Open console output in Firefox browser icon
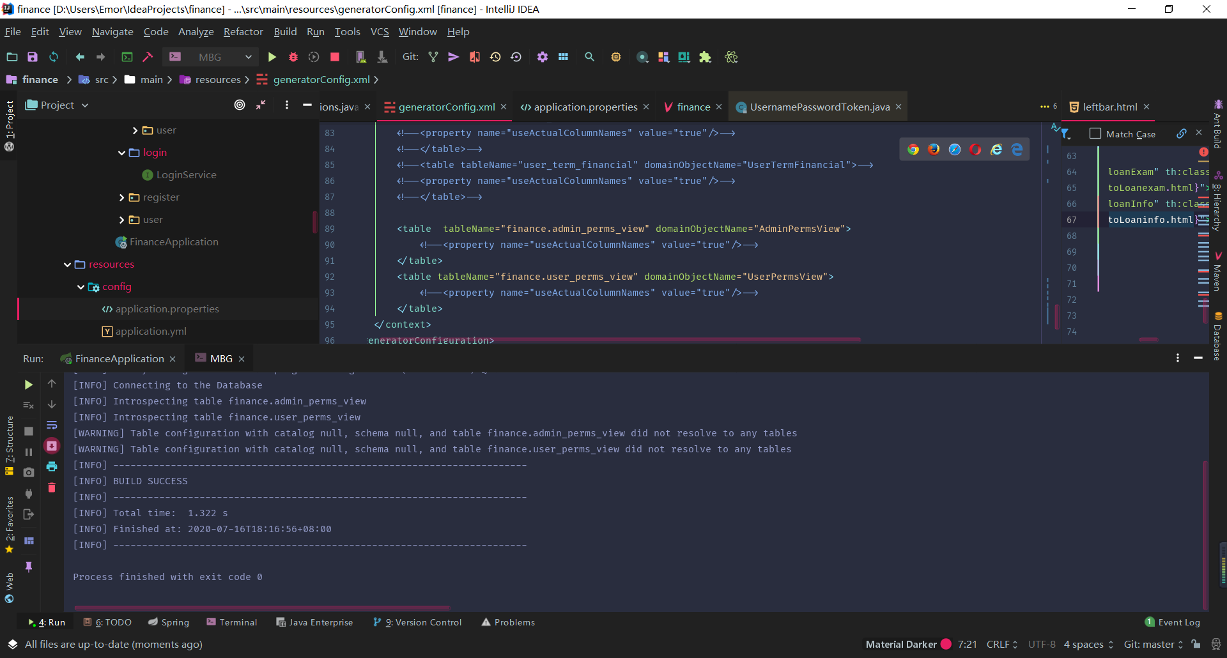Image resolution: width=1227 pixels, height=658 pixels. point(934,149)
